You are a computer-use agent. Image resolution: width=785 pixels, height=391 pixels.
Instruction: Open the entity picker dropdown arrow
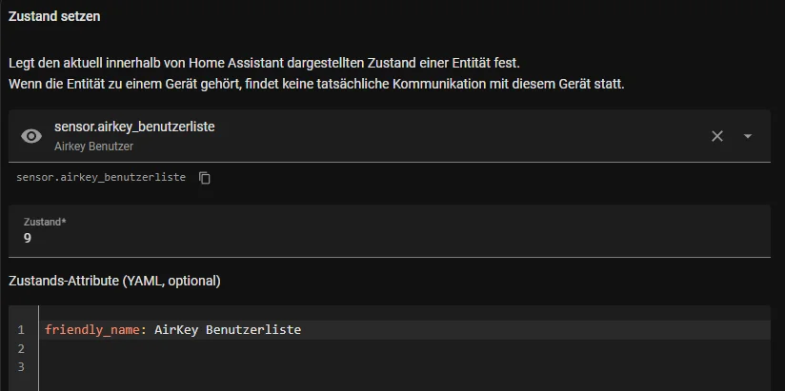pos(748,136)
